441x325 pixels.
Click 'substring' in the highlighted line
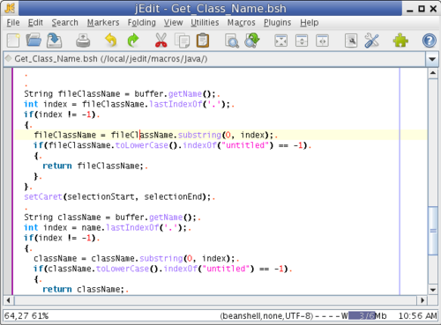coord(199,135)
